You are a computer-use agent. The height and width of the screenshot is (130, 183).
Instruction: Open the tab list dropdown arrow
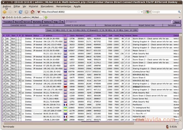[x=180, y=17]
